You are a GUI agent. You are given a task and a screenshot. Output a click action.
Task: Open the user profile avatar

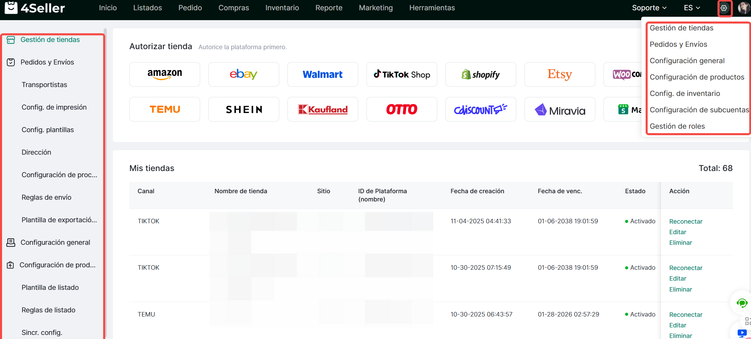pyautogui.click(x=743, y=8)
